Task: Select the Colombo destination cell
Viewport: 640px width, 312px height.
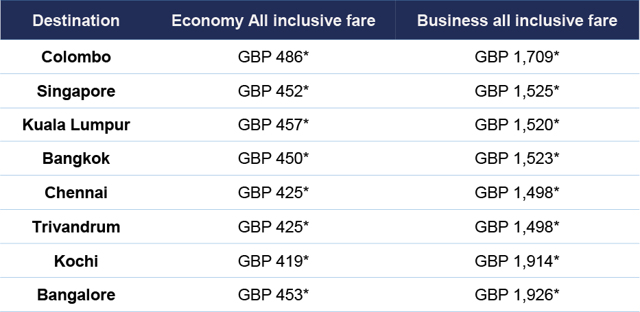Action: point(76,58)
